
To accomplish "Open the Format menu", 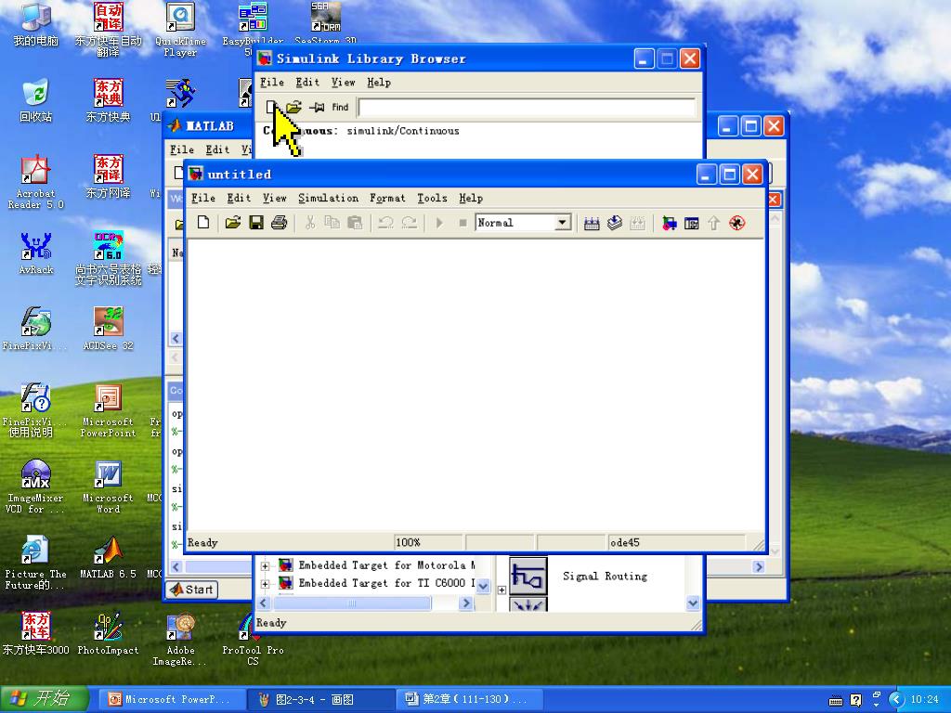I will tap(387, 198).
